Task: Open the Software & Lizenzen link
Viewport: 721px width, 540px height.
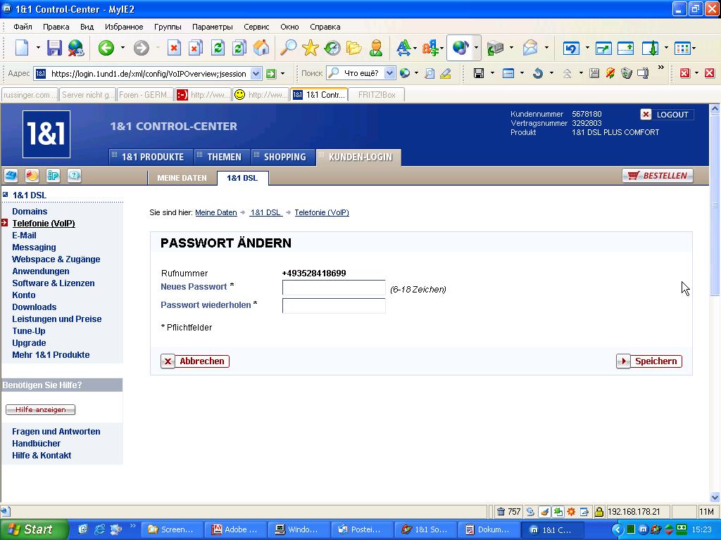Action: coord(54,283)
